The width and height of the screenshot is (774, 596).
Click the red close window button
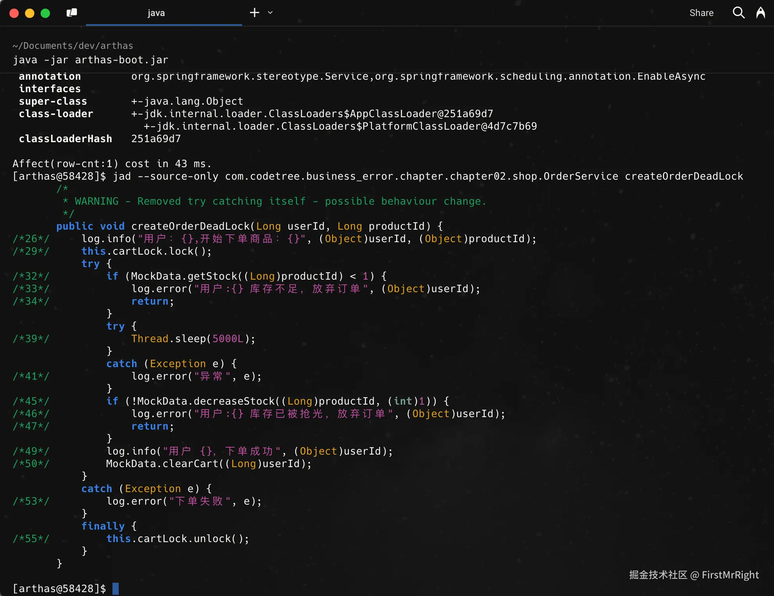pyautogui.click(x=14, y=13)
